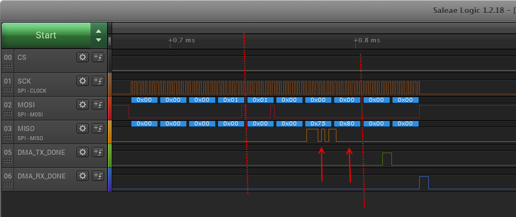
Task: Select the DMA_TX_DONE channel label
Action: coord(41,153)
